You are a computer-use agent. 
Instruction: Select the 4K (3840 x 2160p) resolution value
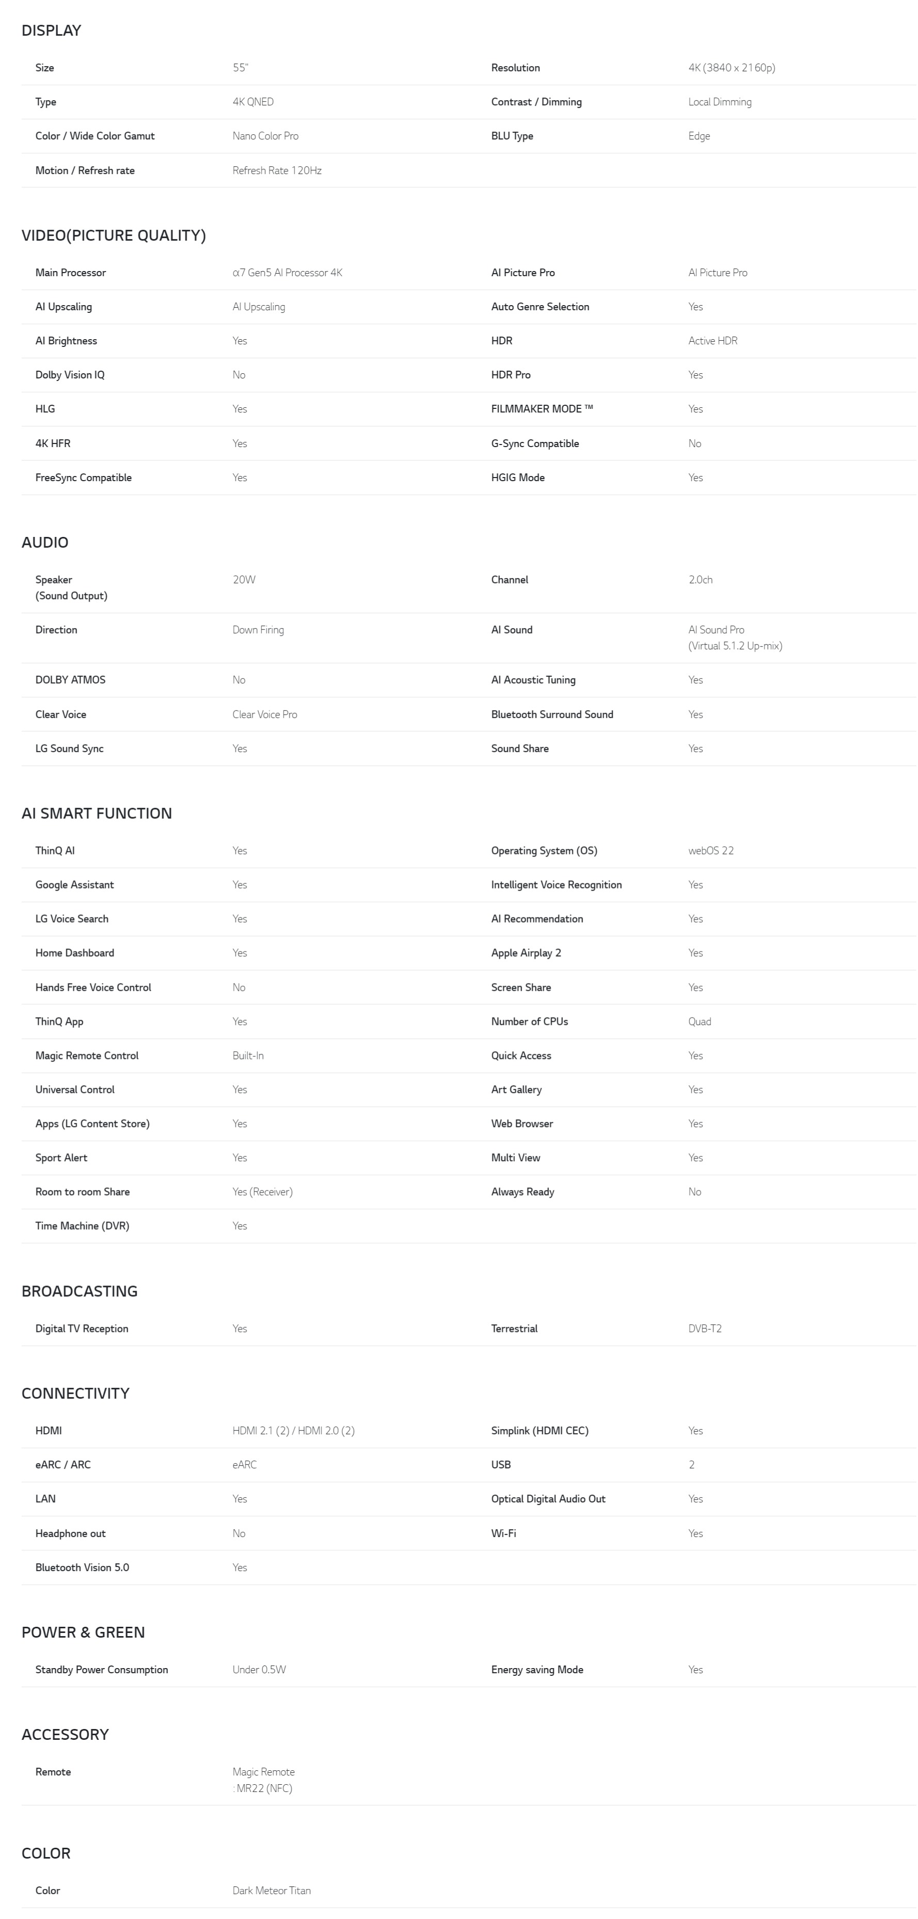731,68
